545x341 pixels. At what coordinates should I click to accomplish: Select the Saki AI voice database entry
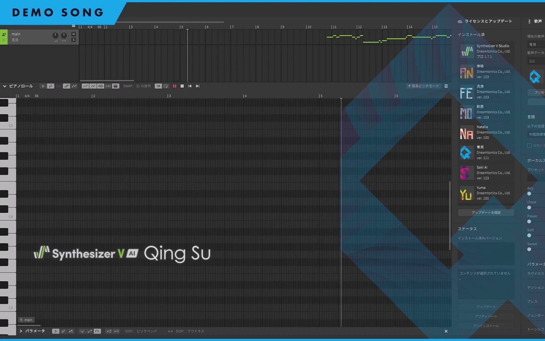pos(486,173)
